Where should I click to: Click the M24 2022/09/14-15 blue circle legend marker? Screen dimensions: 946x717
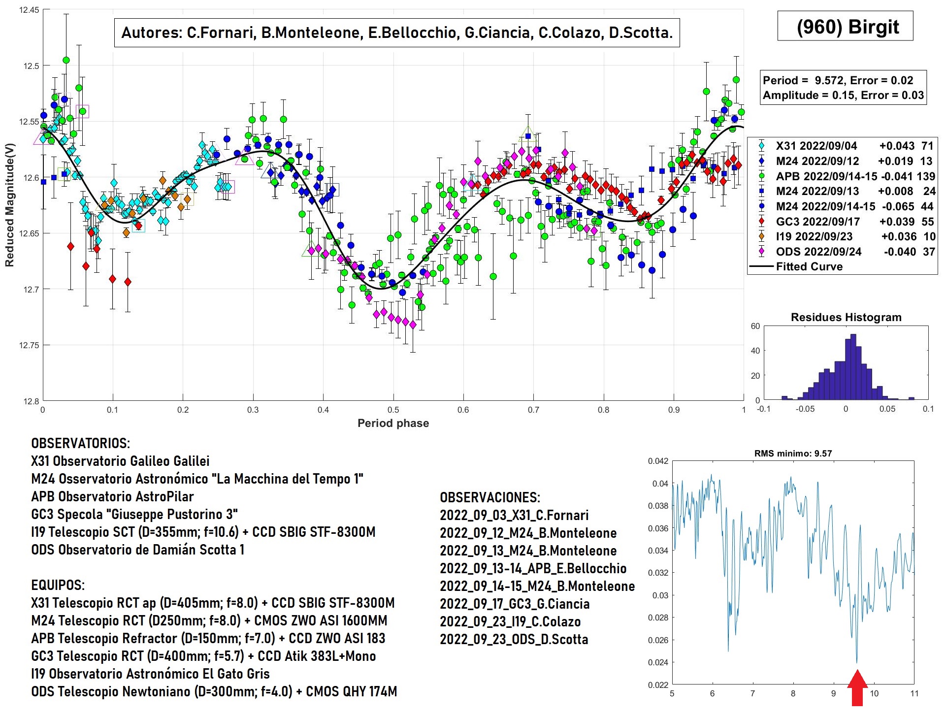(x=762, y=206)
